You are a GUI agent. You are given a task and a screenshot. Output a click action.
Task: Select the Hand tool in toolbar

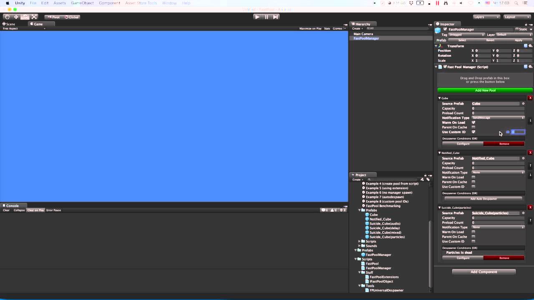click(7, 17)
